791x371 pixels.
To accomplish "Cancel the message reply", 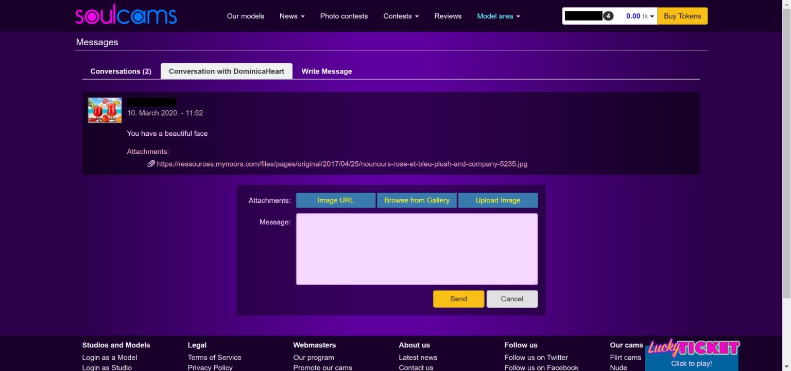I will pyautogui.click(x=512, y=299).
